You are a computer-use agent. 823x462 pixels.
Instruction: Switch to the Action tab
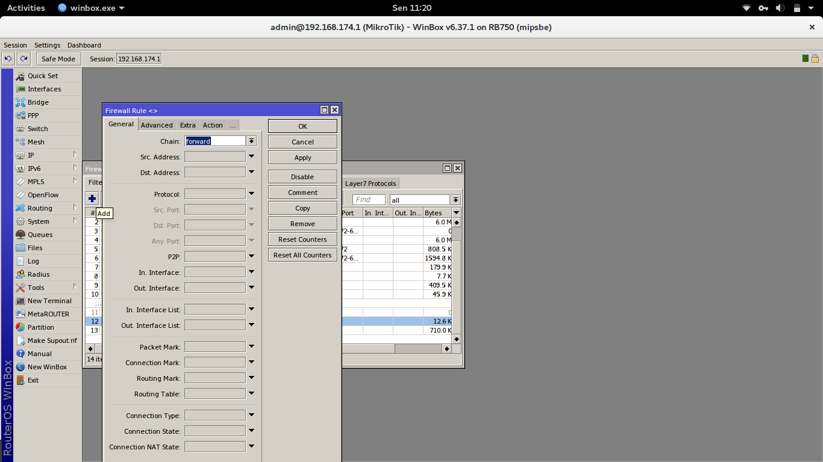(213, 125)
